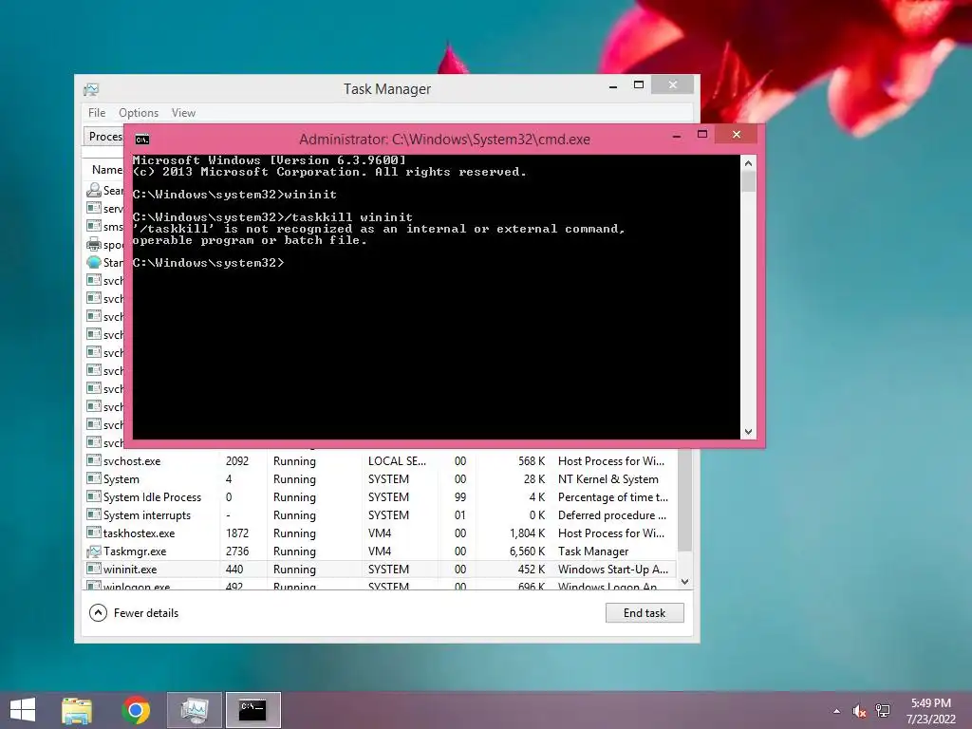The height and width of the screenshot is (729, 972).
Task: Open the File menu in Task Manager
Action: click(x=97, y=113)
